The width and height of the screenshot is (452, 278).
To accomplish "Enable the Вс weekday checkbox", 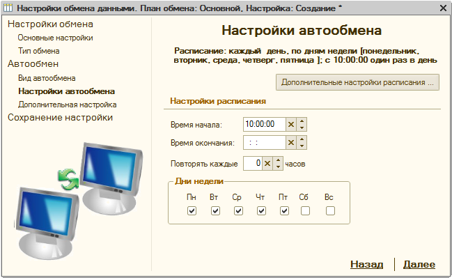I will (x=330, y=211).
